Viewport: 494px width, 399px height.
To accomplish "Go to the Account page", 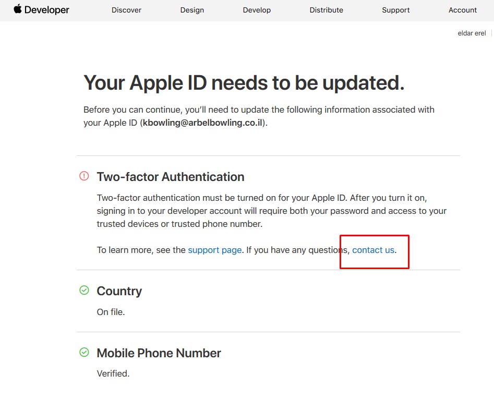I will (x=463, y=10).
